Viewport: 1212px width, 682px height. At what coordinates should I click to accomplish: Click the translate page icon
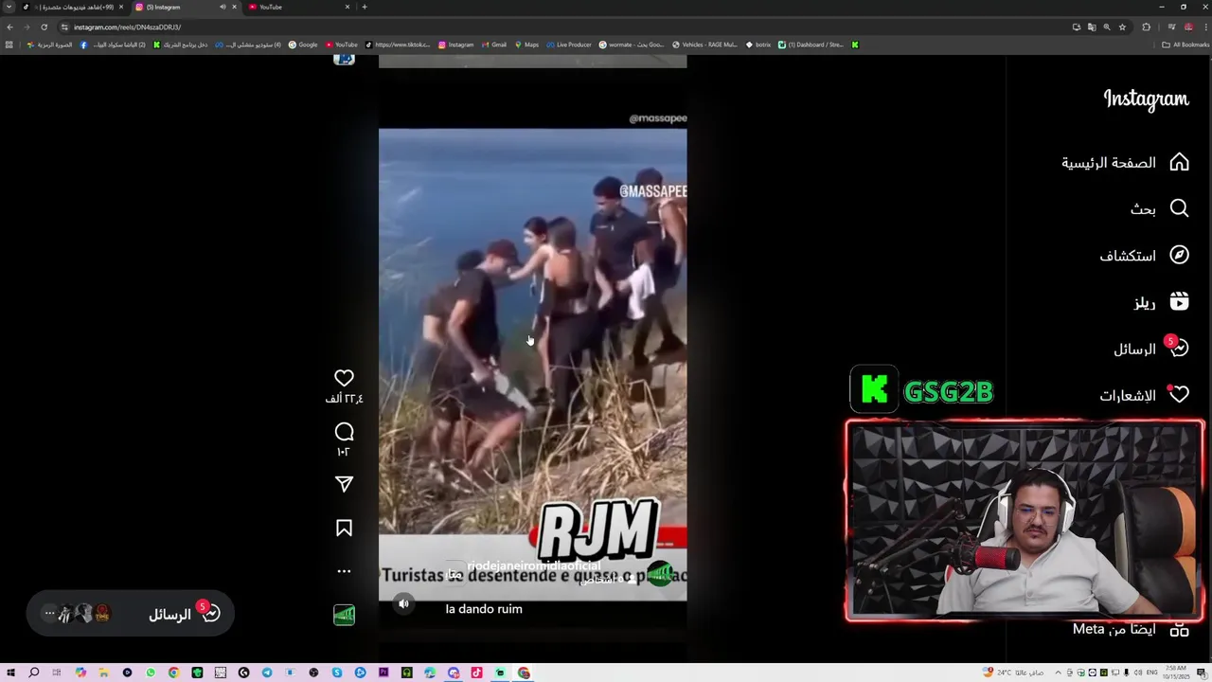coord(1091,27)
